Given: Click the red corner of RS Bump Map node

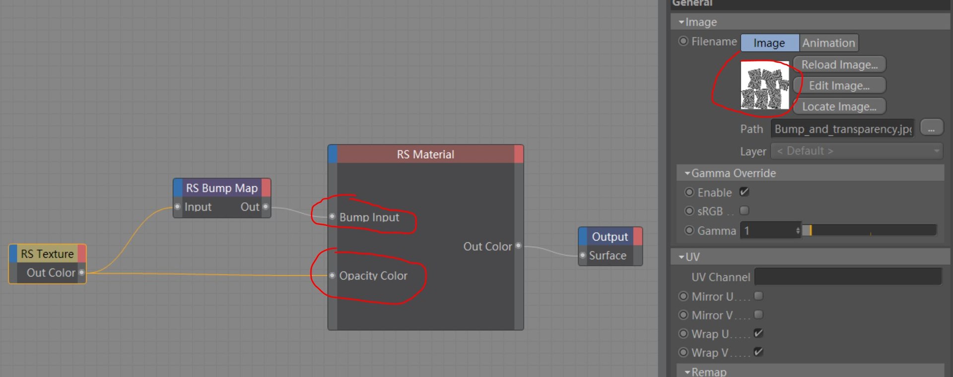Looking at the screenshot, I should click(266, 188).
